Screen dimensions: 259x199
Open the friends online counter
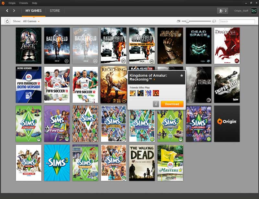[x=222, y=11]
